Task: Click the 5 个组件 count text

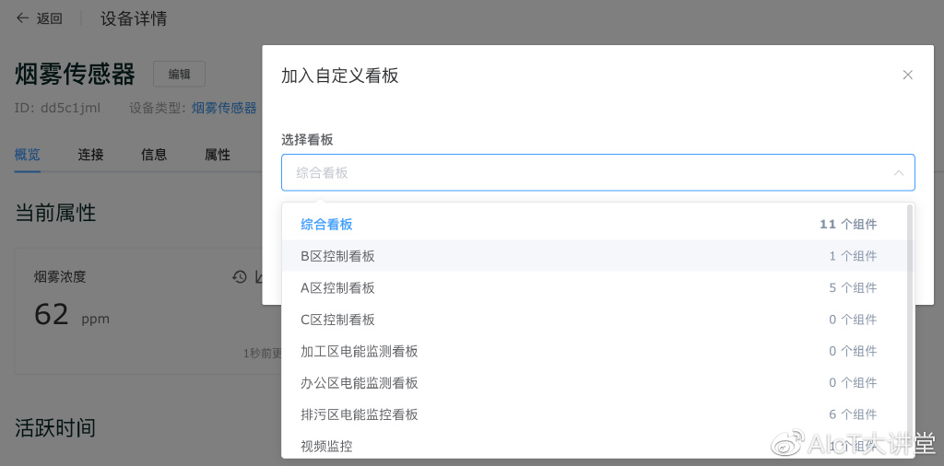Action: point(853,288)
